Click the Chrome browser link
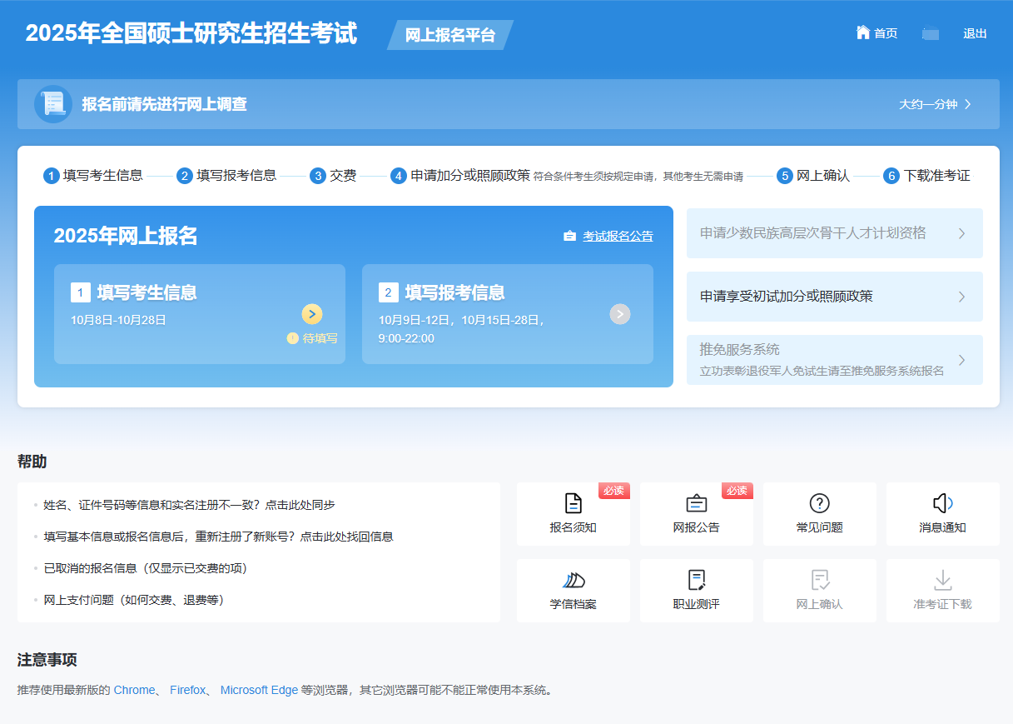This screenshot has height=724, width=1013. click(134, 690)
